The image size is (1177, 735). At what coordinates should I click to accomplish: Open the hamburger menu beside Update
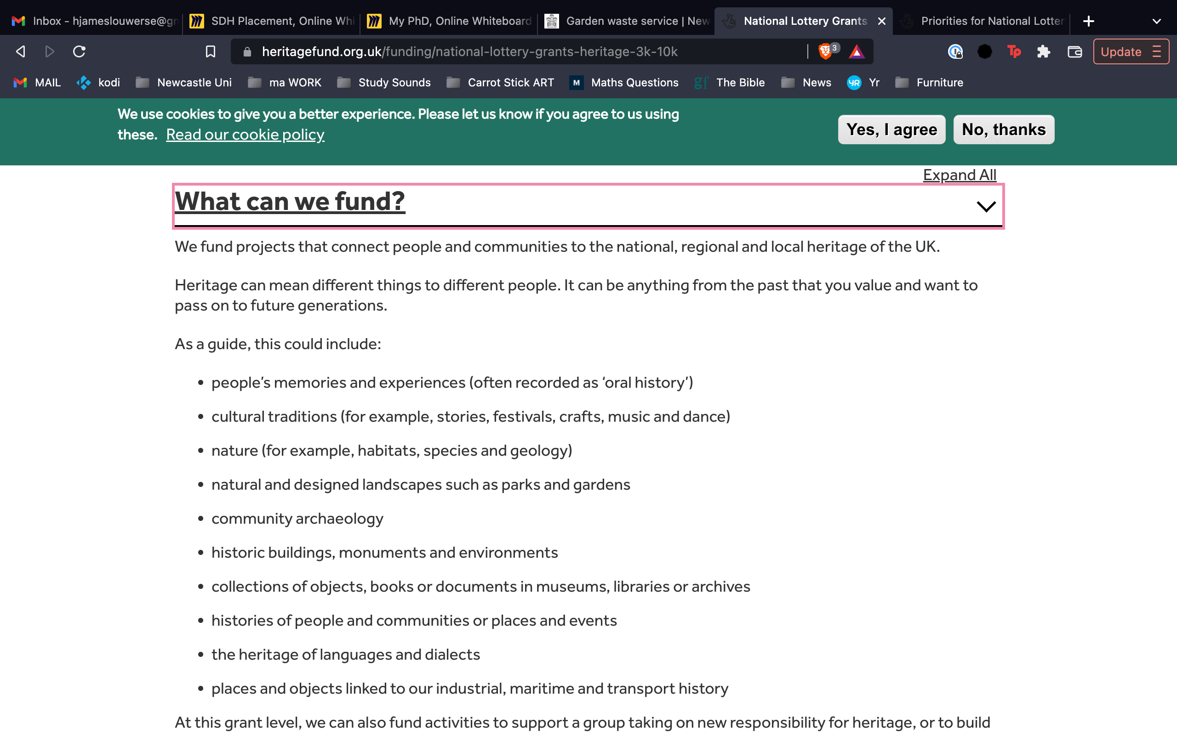1157,51
